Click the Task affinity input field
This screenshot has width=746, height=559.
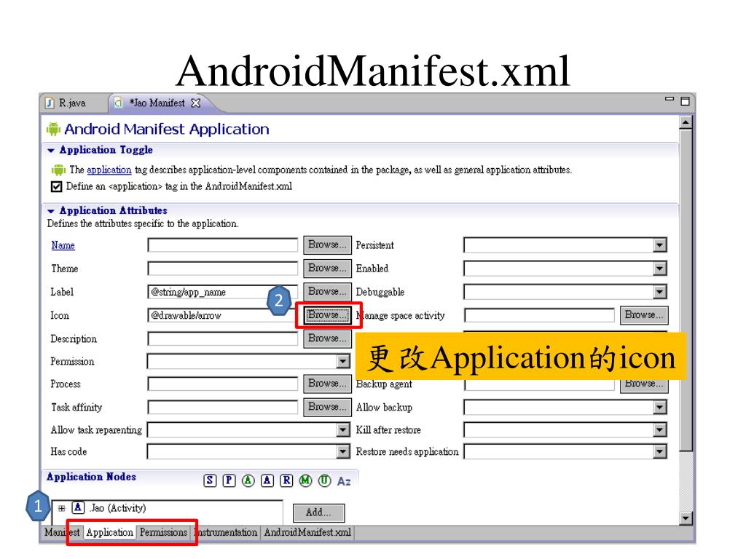pos(223,408)
